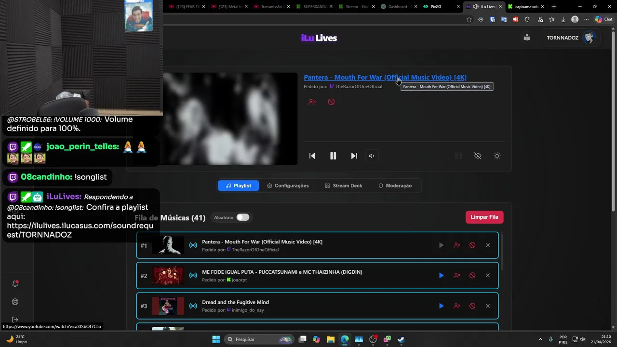Toggle the Aleatório shuffle switch
This screenshot has width=617, height=347.
(242, 217)
